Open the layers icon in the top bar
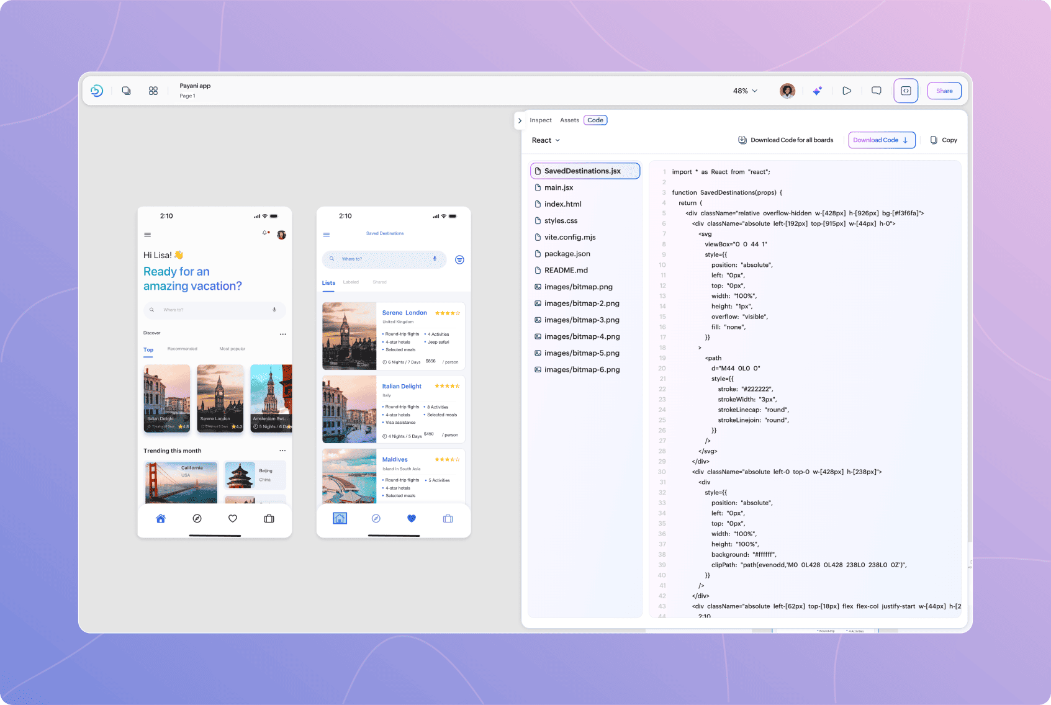Image resolution: width=1051 pixels, height=705 pixels. 127,91
